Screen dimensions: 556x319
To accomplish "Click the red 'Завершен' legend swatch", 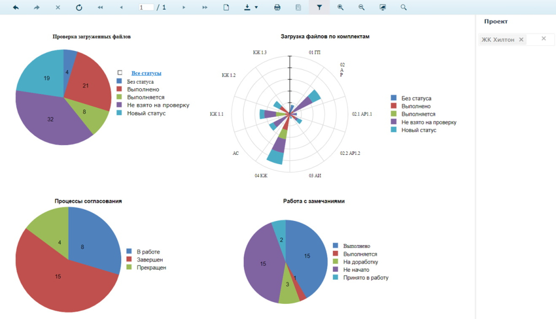I will coord(129,259).
